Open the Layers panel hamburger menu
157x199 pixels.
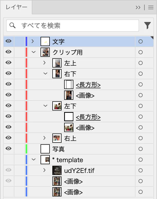pyautogui.click(x=151, y=7)
